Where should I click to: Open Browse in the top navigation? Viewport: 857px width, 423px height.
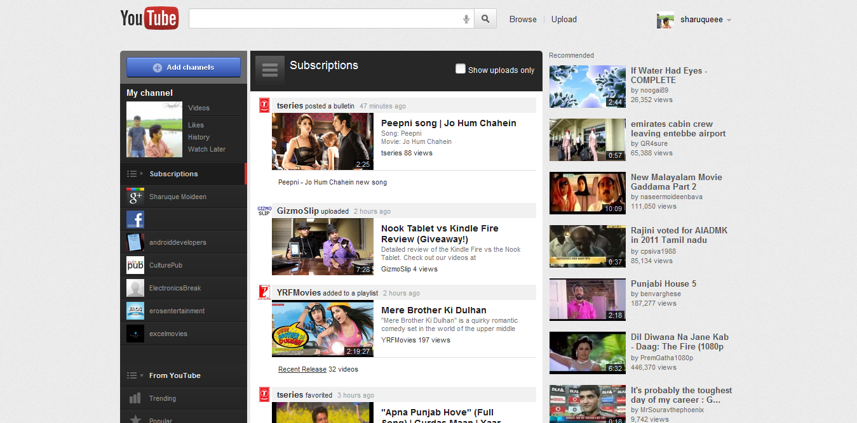click(x=523, y=19)
